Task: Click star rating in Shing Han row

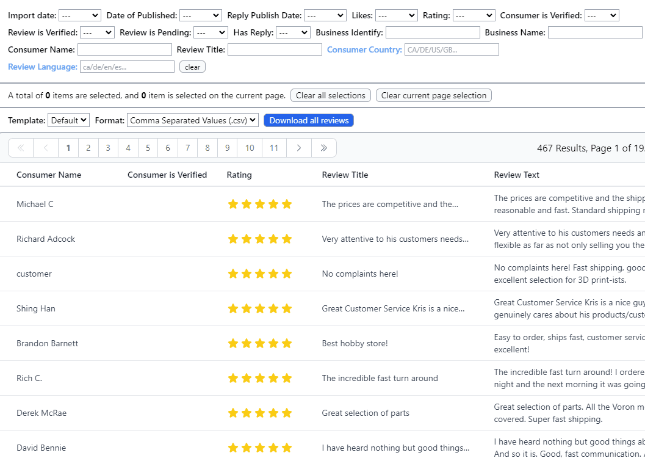Action: point(259,309)
